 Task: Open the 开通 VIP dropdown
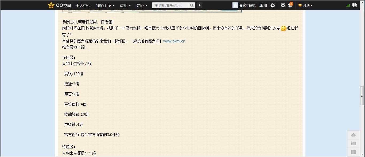pos(306,5)
